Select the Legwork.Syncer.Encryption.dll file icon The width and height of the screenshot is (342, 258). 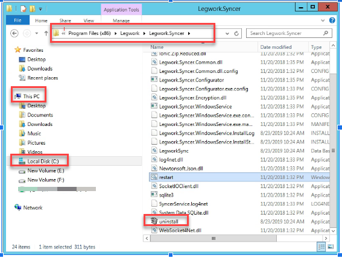[x=154, y=97]
